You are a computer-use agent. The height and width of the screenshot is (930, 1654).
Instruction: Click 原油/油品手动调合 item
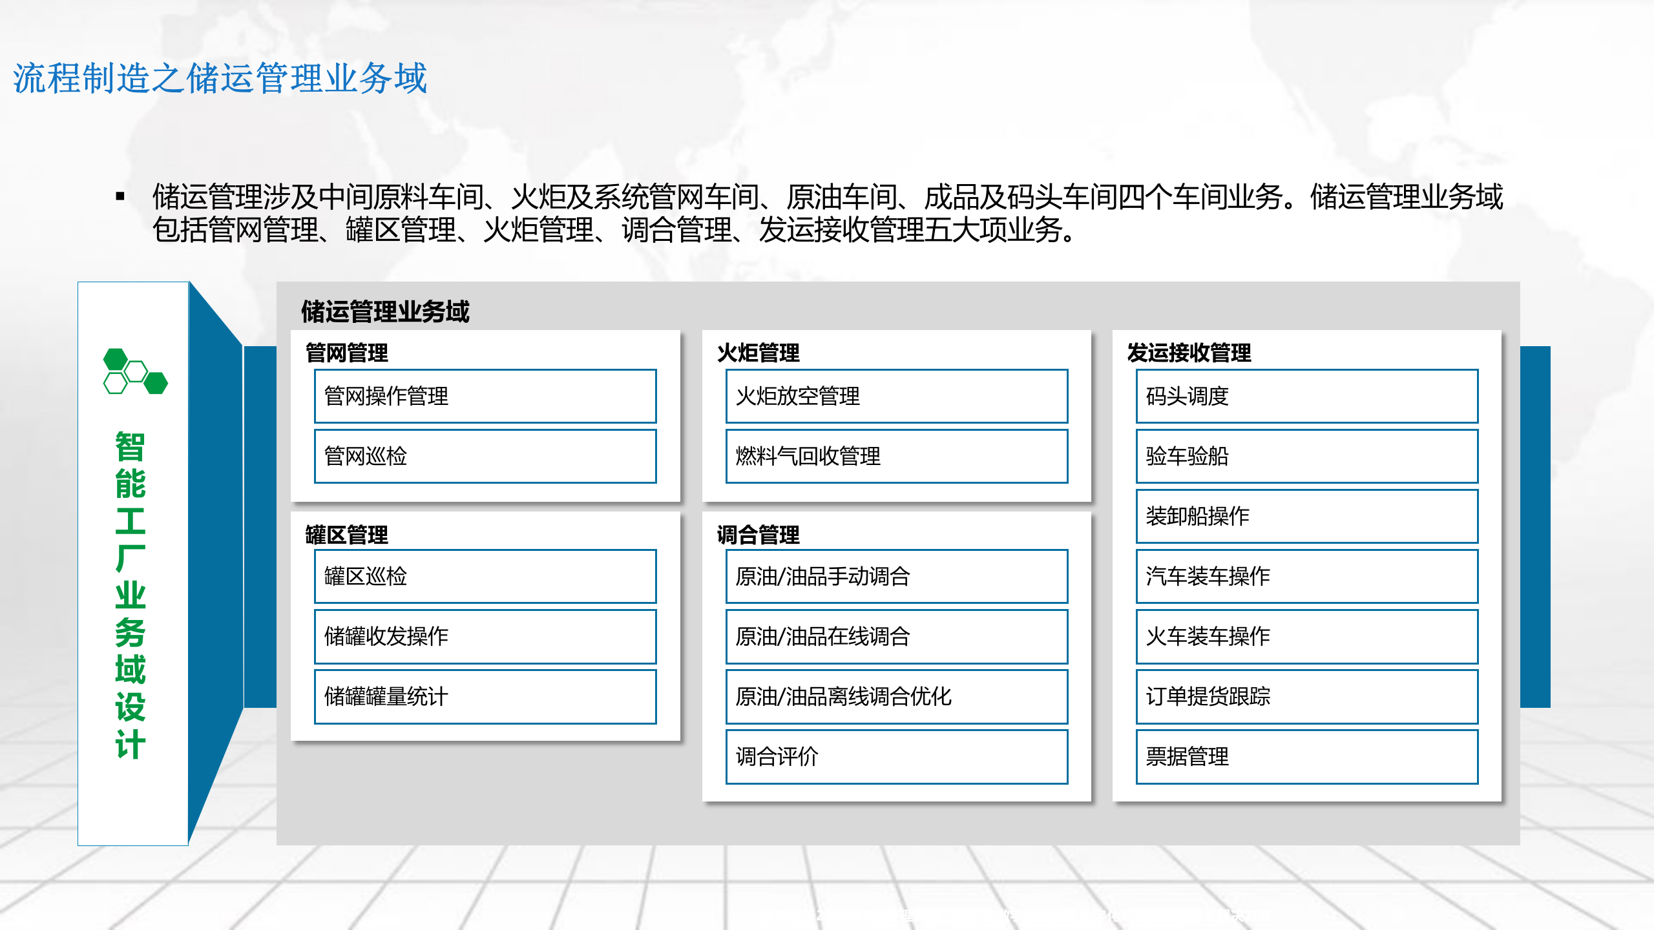pyautogui.click(x=896, y=576)
